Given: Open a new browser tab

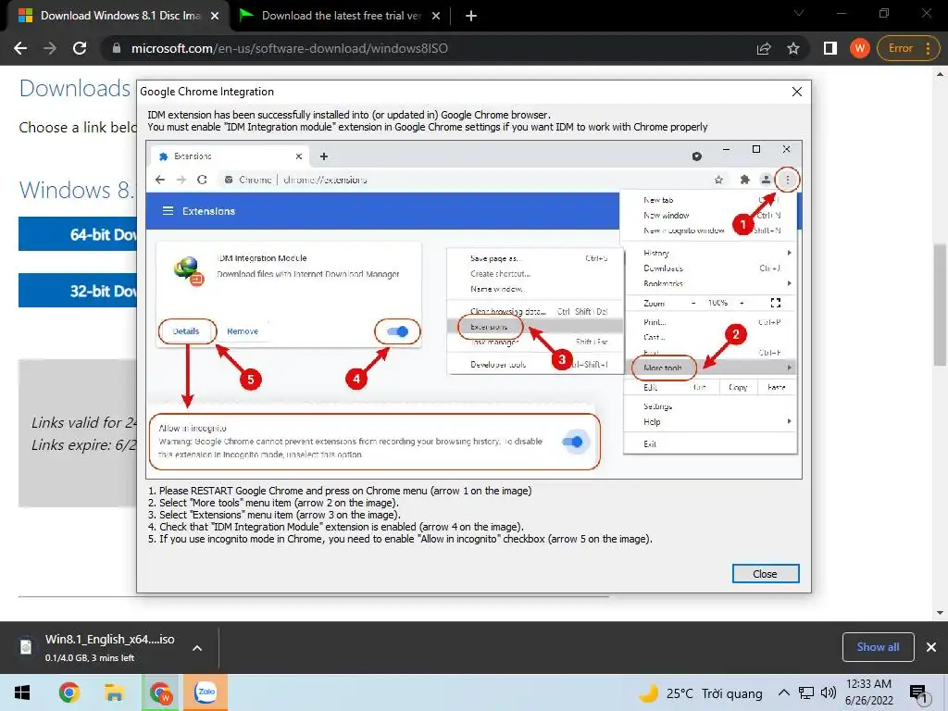Looking at the screenshot, I should [471, 16].
